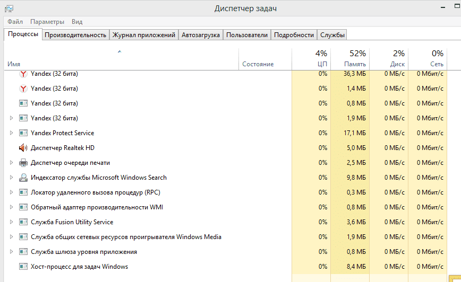Sort by the Состояние column header

tap(265, 59)
